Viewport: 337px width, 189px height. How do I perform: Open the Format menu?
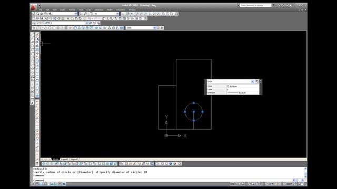coord(72,9)
